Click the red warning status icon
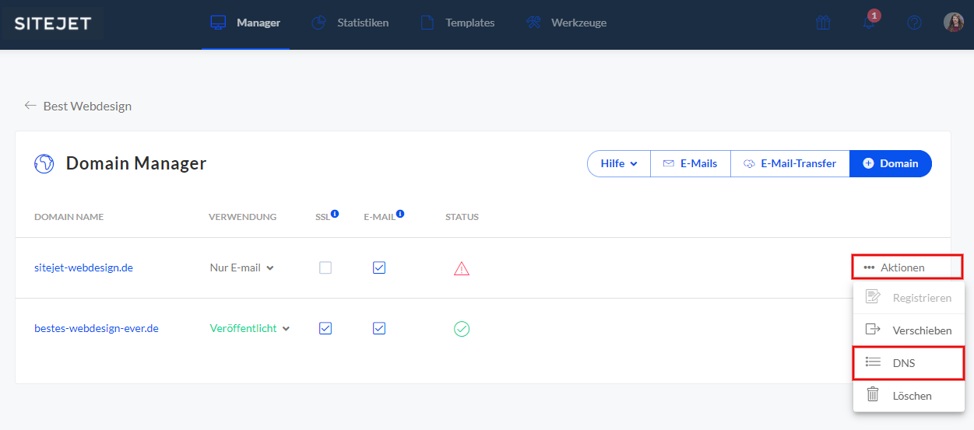The height and width of the screenshot is (430, 974). [462, 268]
